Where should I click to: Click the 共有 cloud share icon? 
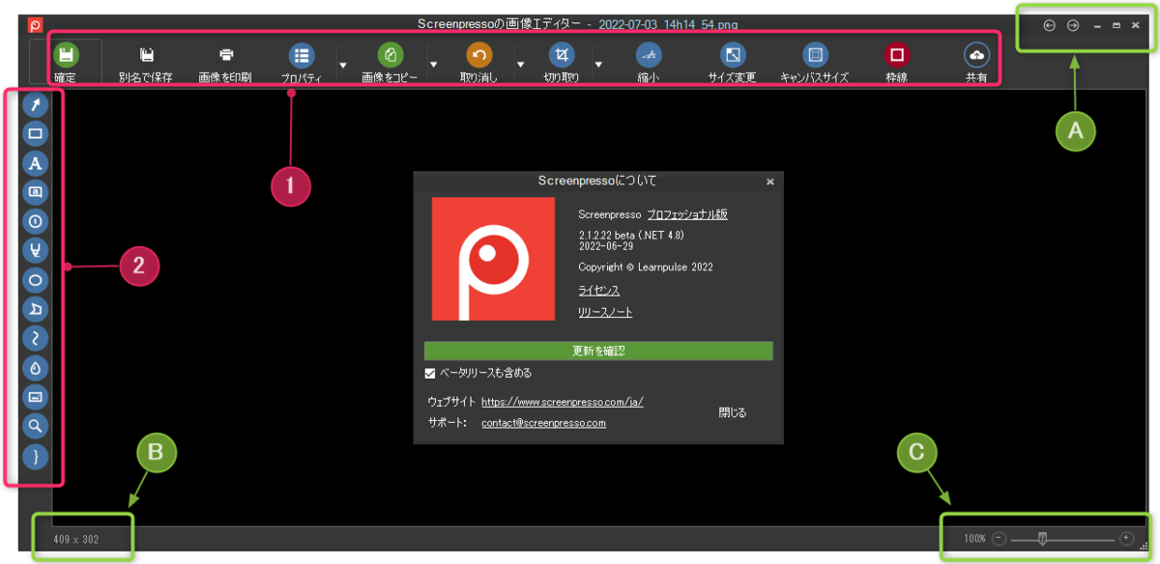[976, 55]
